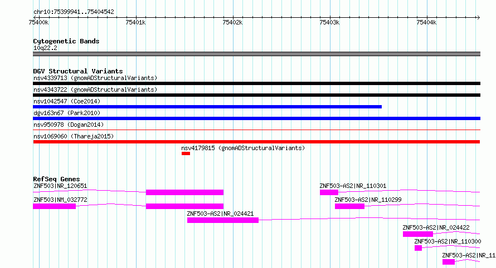Click the gray 10q22.2 cytogenetic band bar
The height and width of the screenshot is (268, 496).
(x=256, y=54)
